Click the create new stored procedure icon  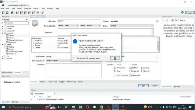point(29,12)
